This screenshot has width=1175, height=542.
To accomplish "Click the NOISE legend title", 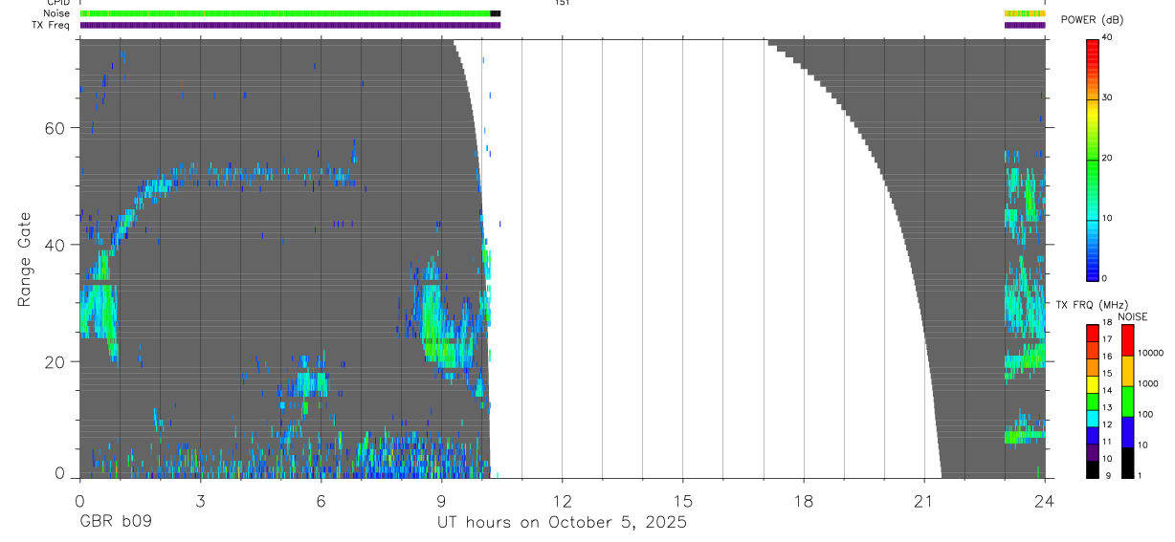I will click(1132, 316).
